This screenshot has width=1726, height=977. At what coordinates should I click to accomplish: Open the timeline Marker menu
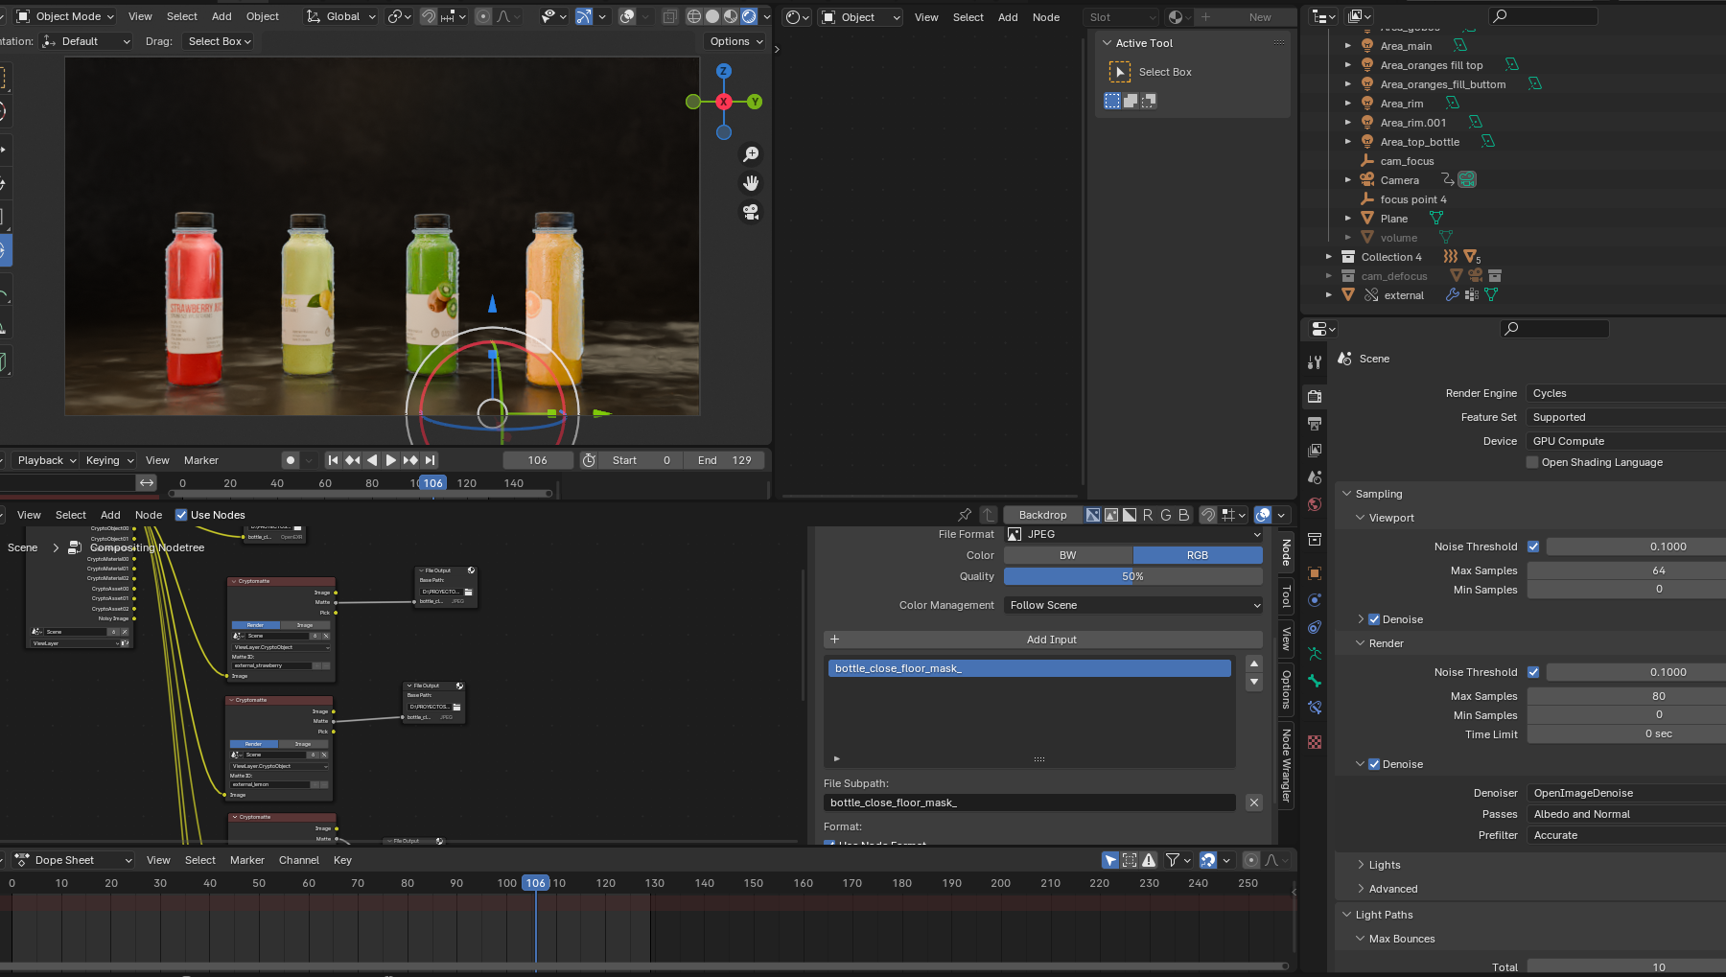[201, 460]
